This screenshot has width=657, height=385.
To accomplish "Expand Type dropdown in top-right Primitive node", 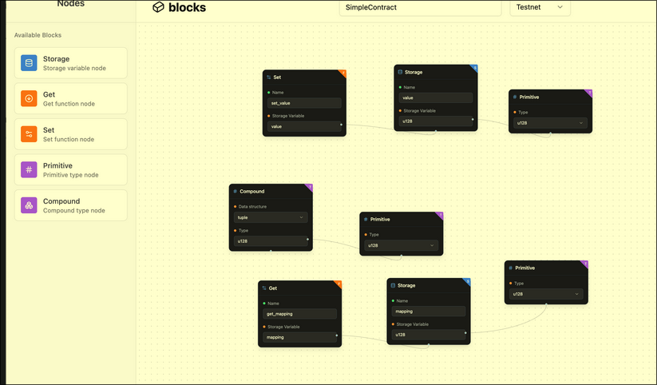I will [551, 123].
